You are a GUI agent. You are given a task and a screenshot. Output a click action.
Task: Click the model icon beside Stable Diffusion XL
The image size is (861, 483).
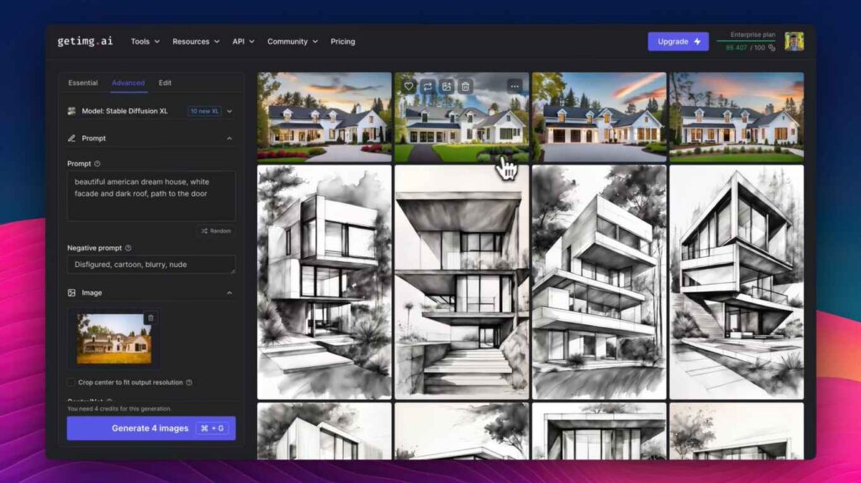(71, 111)
